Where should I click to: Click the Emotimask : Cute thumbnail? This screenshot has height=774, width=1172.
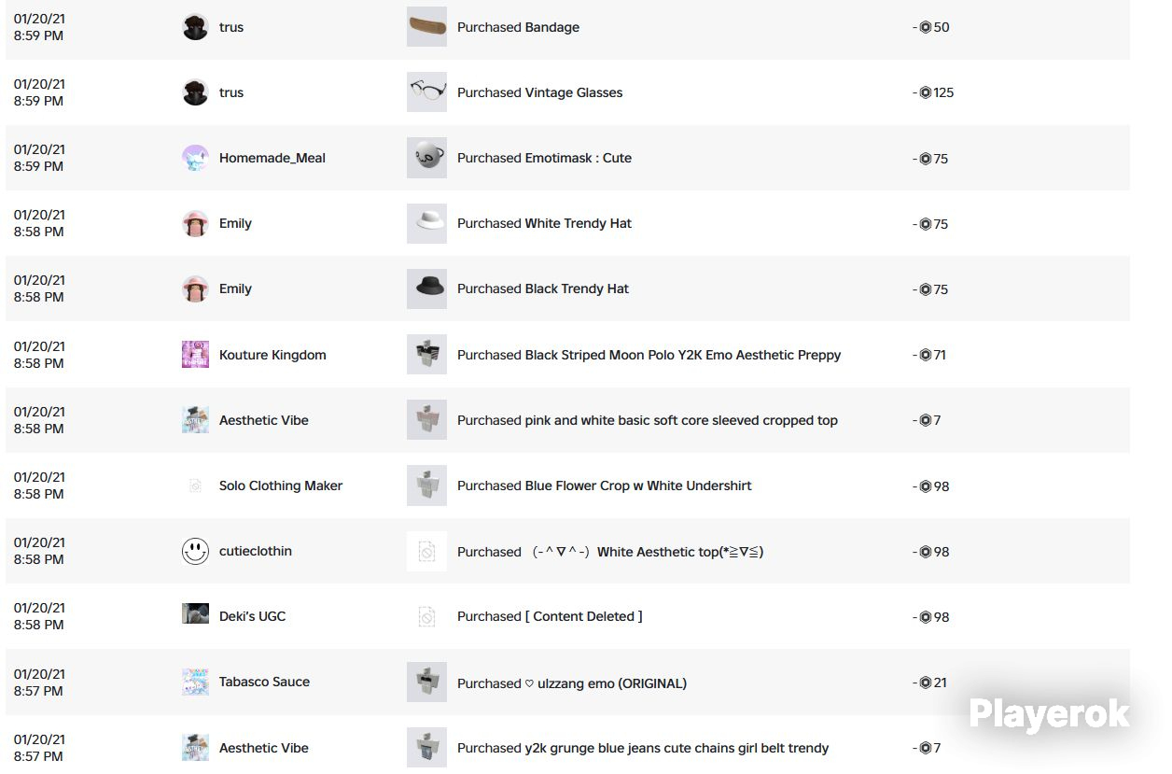point(426,158)
